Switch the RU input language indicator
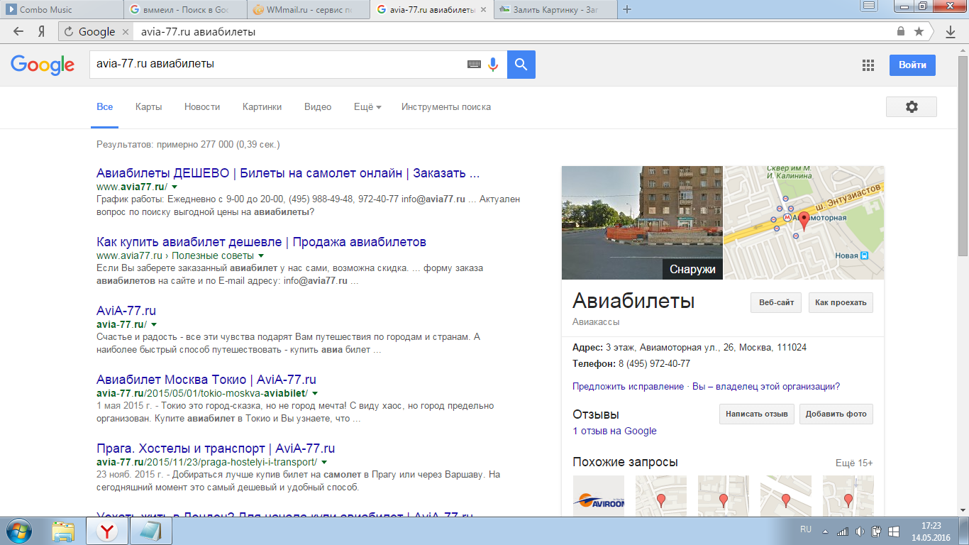Viewport: 969px width, 545px height. point(806,529)
